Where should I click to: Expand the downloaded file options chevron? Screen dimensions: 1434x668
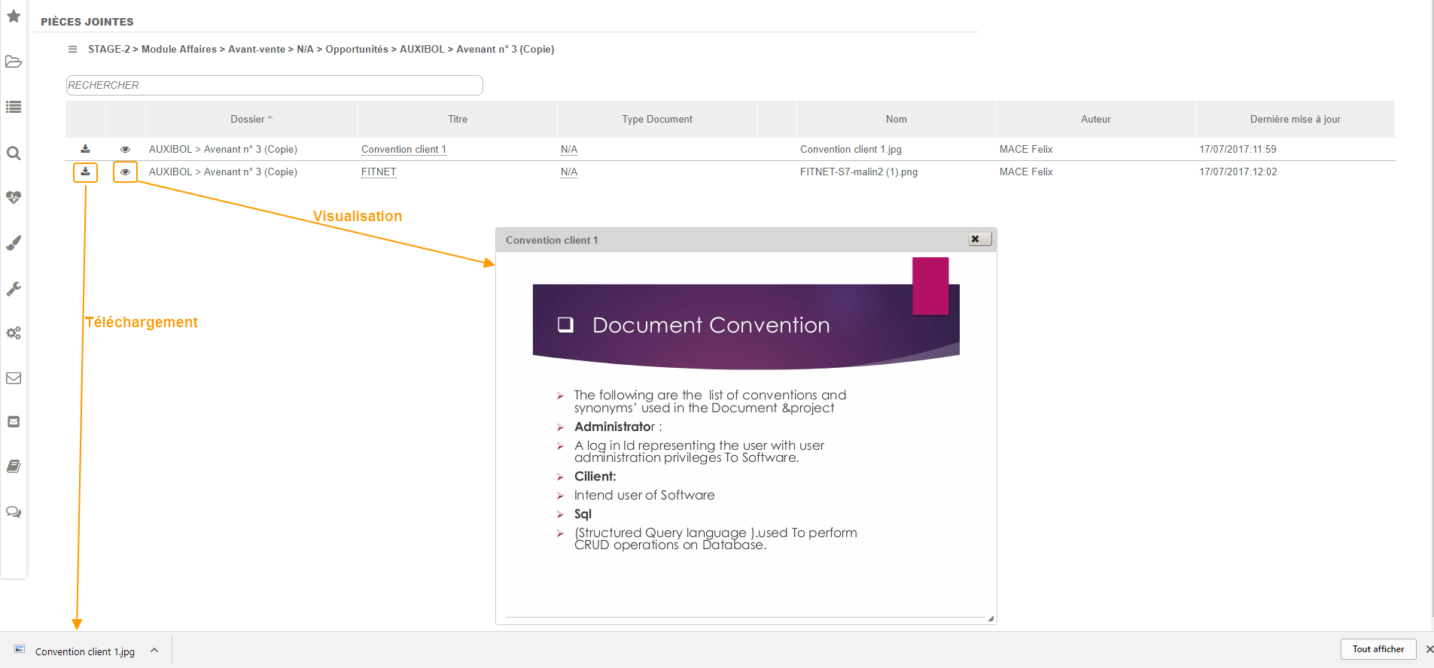(154, 650)
